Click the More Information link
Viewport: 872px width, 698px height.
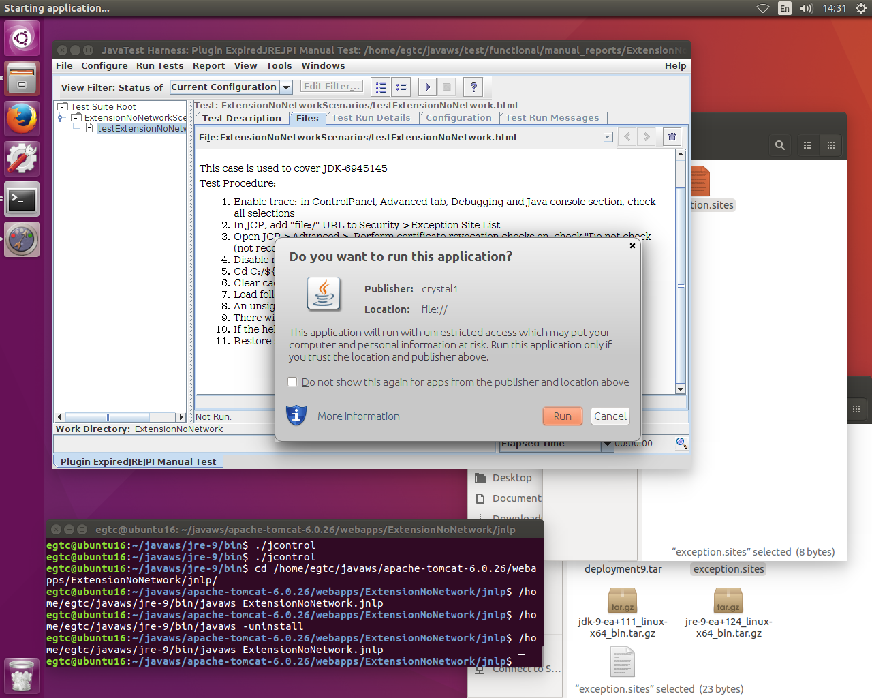click(358, 416)
